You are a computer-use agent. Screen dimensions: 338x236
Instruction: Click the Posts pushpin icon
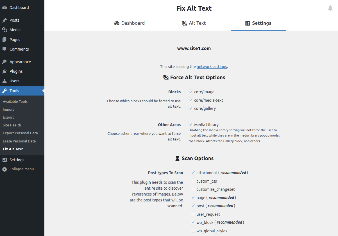[x=4, y=20]
